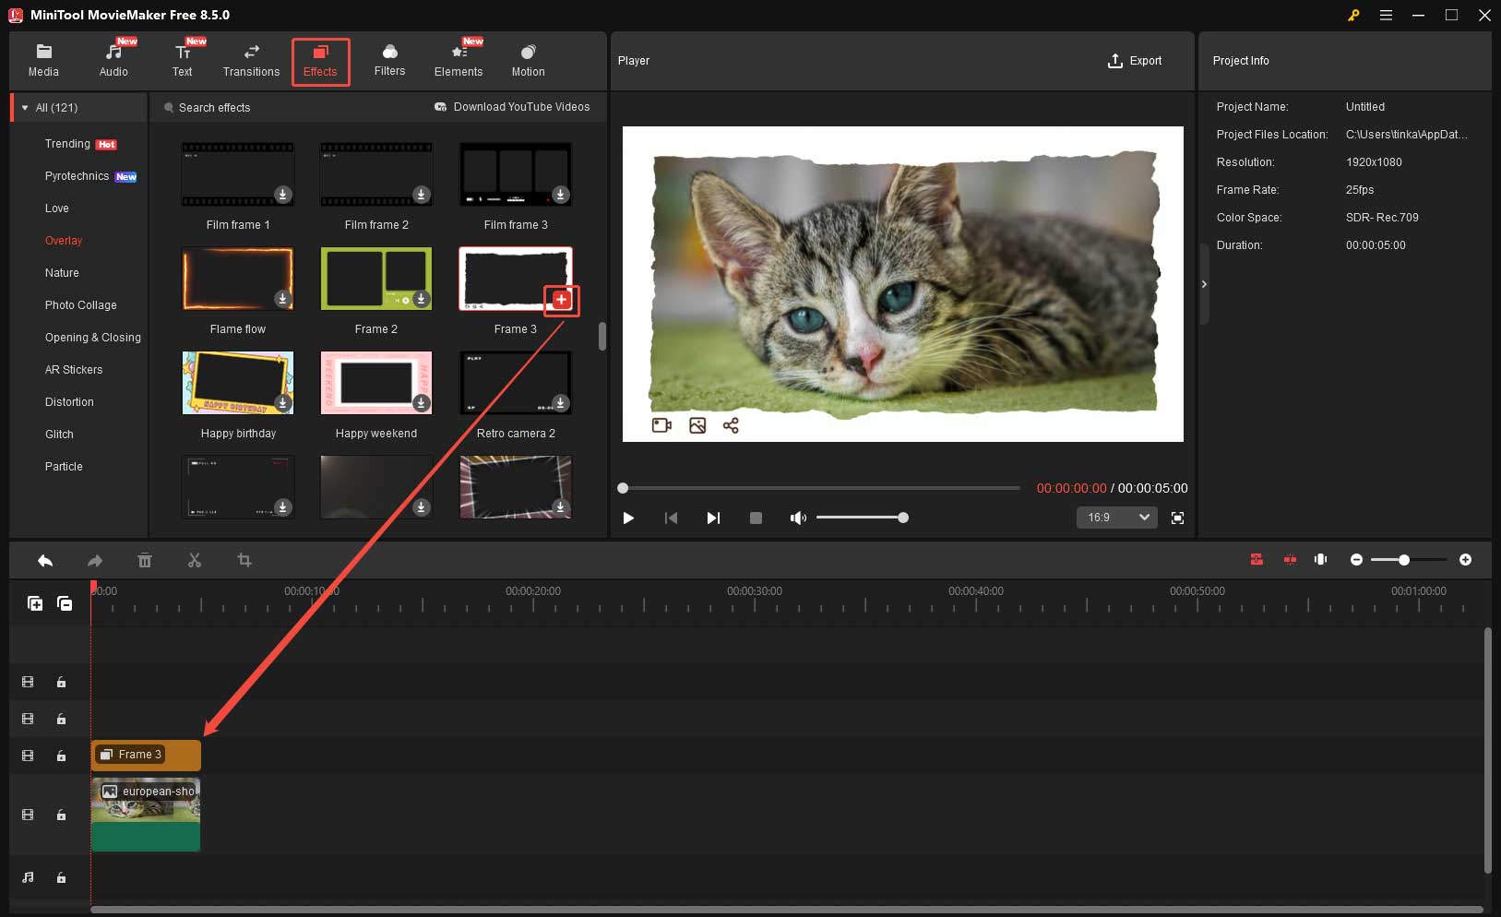Click the Export button
1501x917 pixels.
point(1136,61)
